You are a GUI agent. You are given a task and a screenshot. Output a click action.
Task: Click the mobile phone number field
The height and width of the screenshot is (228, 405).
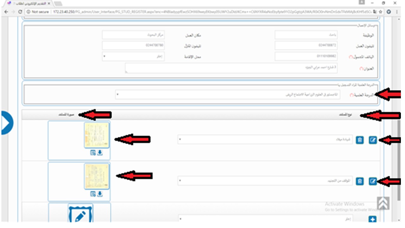click(x=306, y=56)
